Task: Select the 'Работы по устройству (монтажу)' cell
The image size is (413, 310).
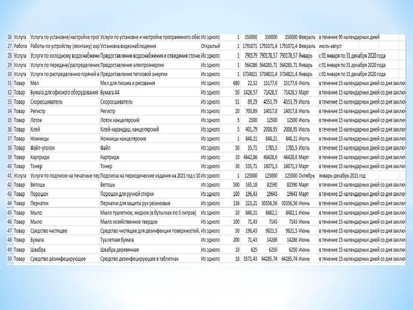Action: [x=65, y=46]
